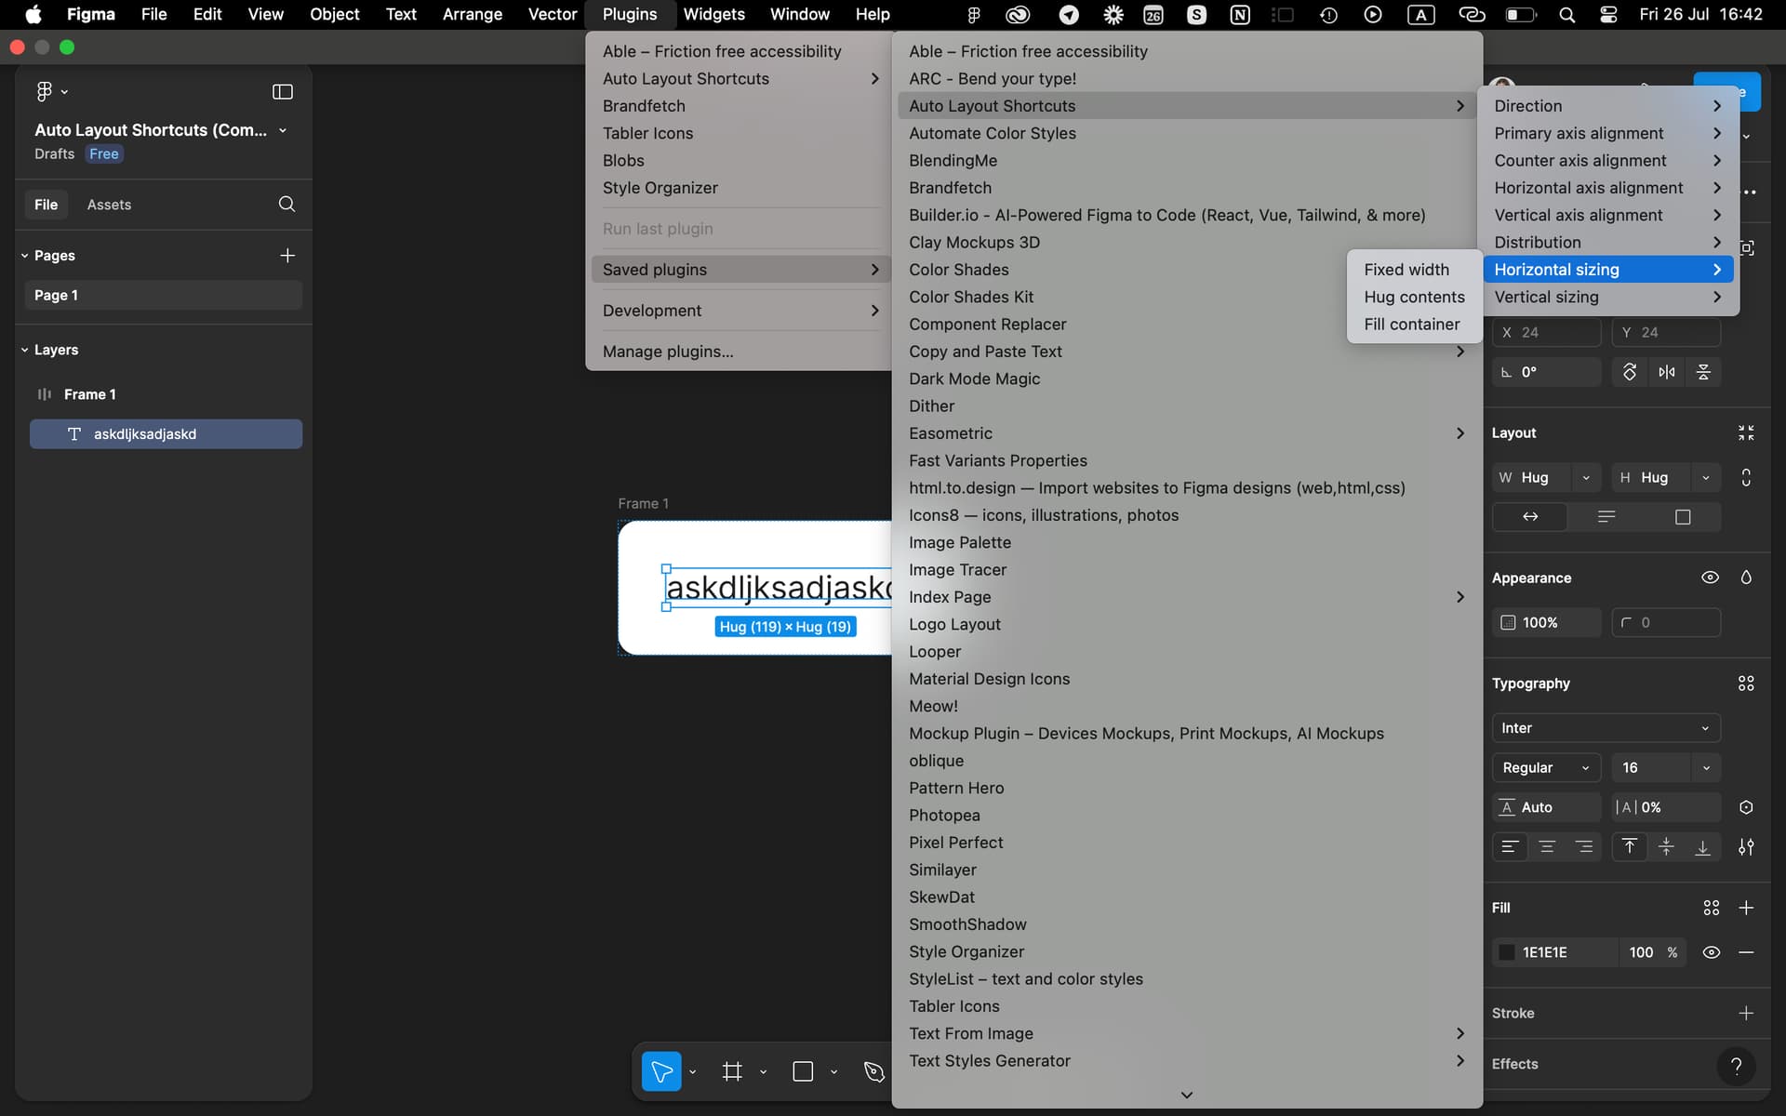Choose Hug contents from Horizontal sizing submenu
This screenshot has width=1786, height=1116.
1414,297
